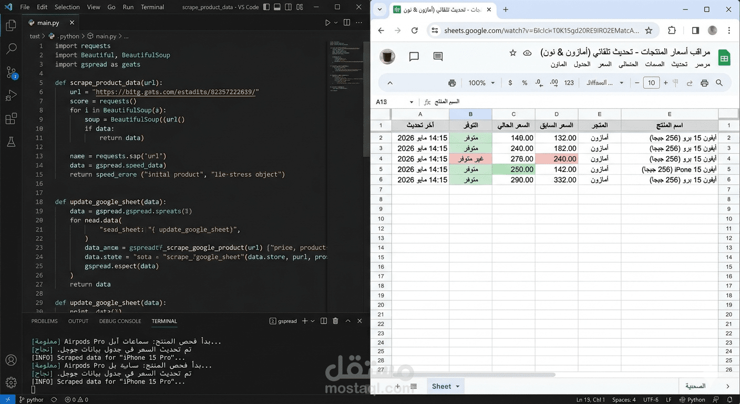Maximize the terminal panel with the chevron

tap(348, 321)
